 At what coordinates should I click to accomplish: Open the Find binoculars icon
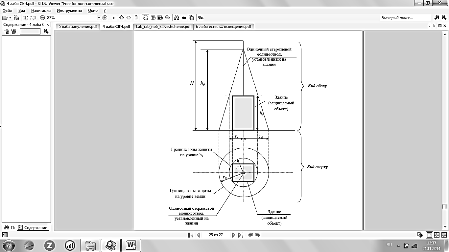point(177,18)
